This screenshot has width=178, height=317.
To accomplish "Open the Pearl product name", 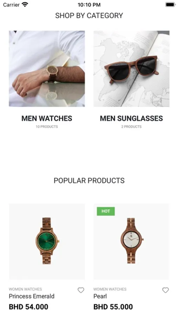I will click(x=100, y=296).
